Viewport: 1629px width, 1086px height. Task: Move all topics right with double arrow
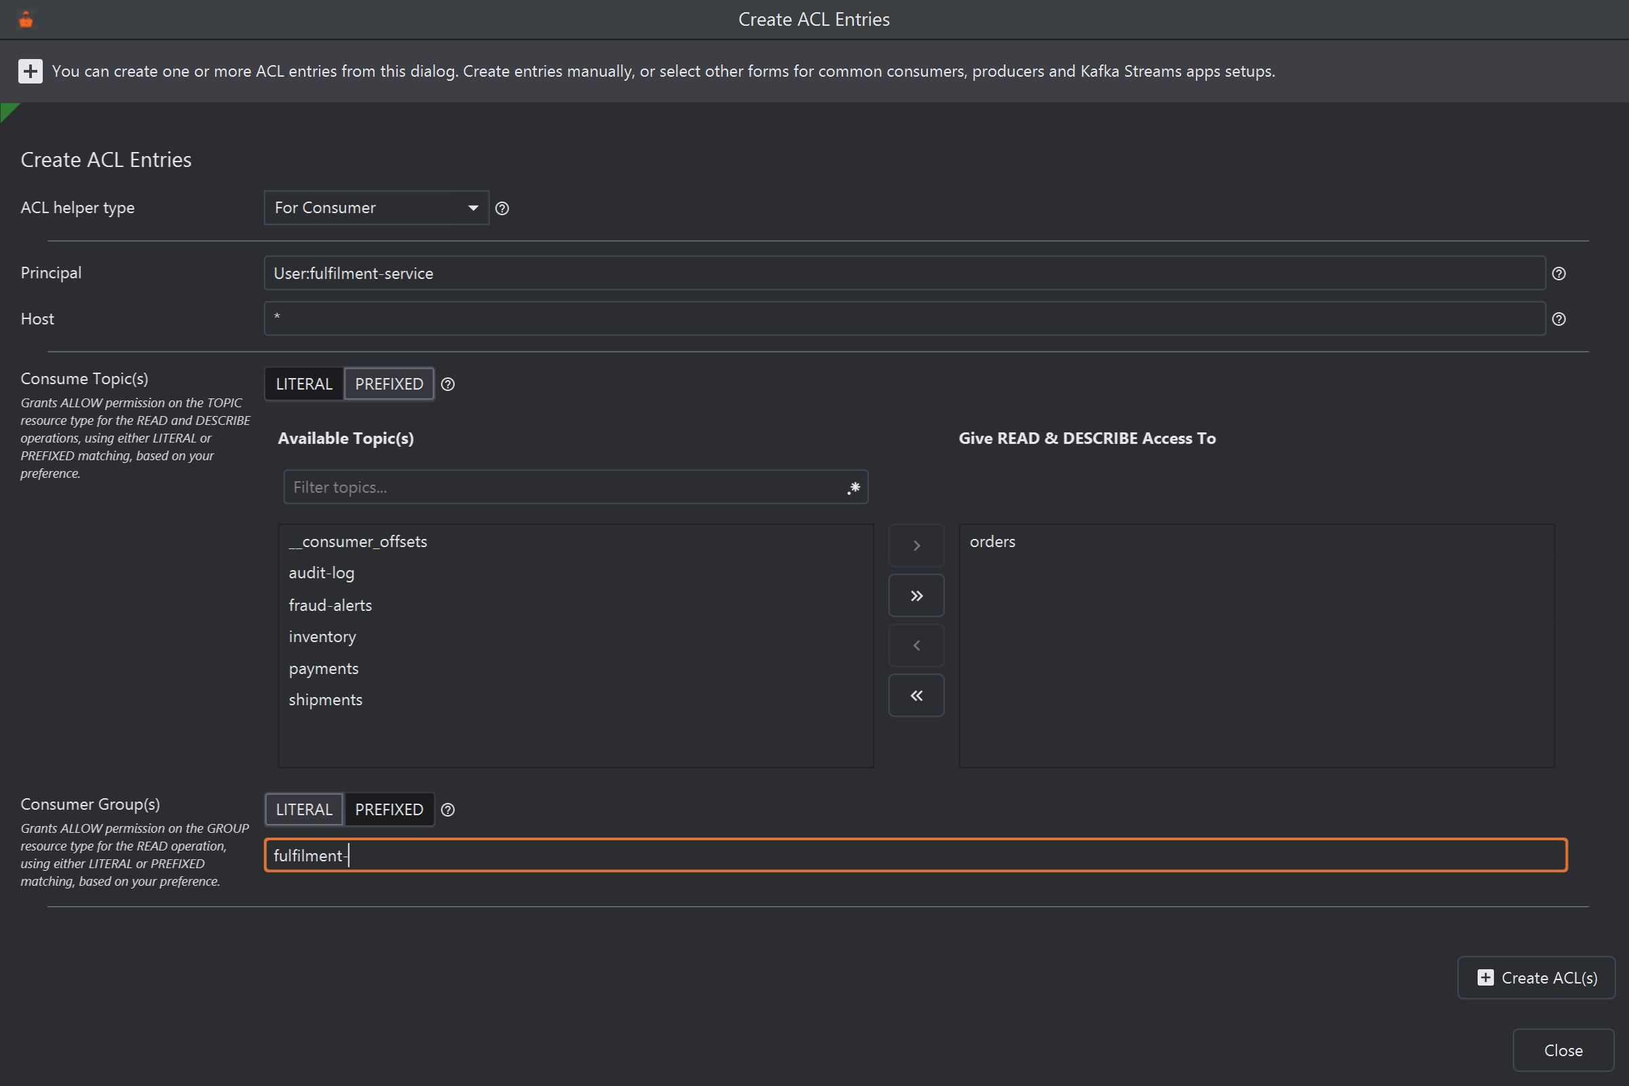[x=916, y=596]
